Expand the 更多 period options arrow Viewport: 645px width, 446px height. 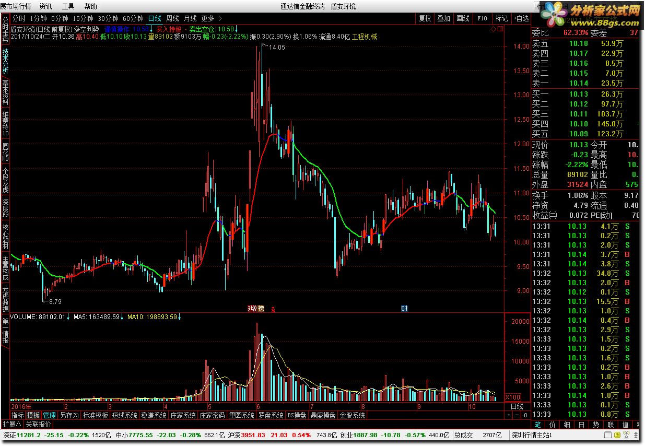coord(220,18)
